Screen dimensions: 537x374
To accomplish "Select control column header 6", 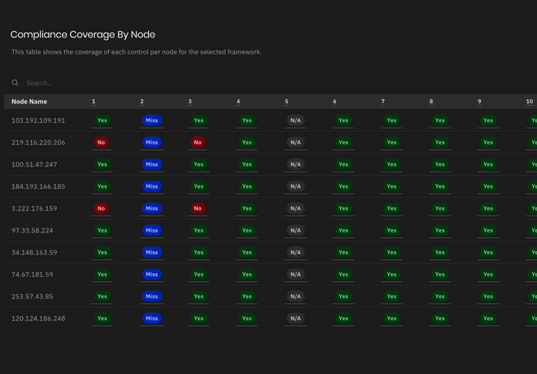I will (334, 102).
